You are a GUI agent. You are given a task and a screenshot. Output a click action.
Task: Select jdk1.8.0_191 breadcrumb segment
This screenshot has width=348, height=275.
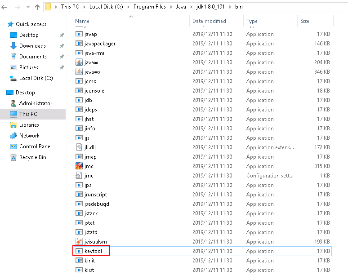[x=210, y=7]
